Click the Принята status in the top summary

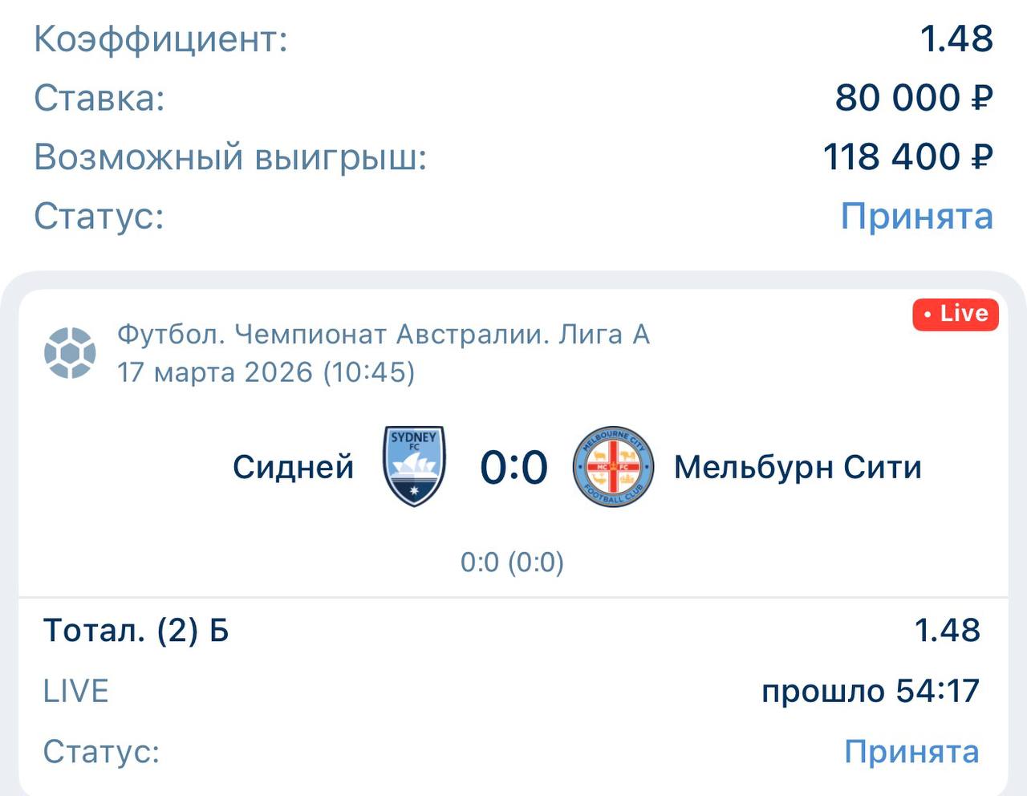[x=916, y=216]
